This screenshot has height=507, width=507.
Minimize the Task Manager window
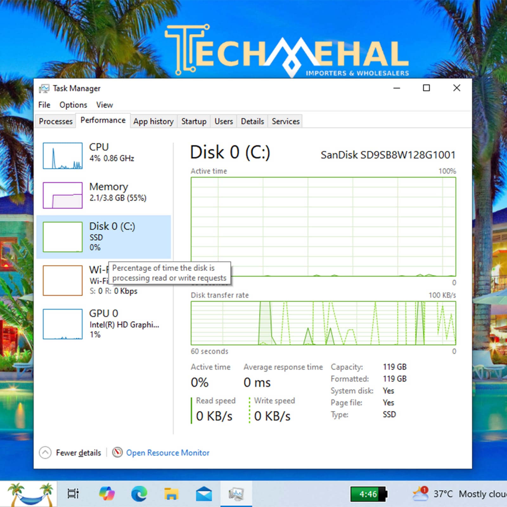397,88
